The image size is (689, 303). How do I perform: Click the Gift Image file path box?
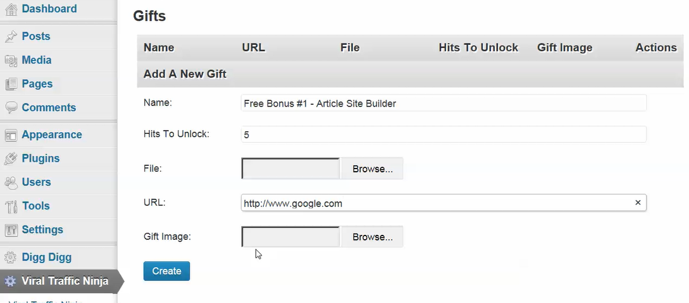pos(291,237)
